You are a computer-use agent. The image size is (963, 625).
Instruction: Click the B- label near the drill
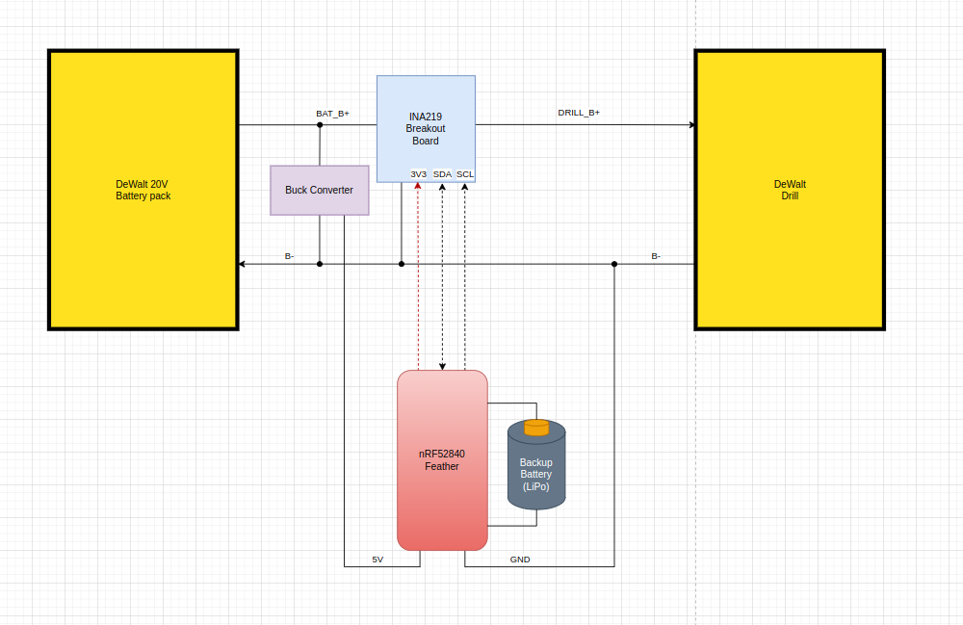(656, 256)
